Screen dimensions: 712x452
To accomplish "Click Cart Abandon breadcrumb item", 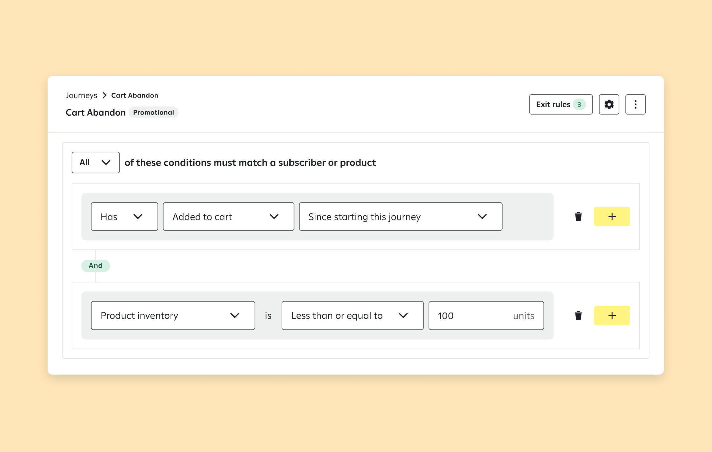I will point(135,95).
